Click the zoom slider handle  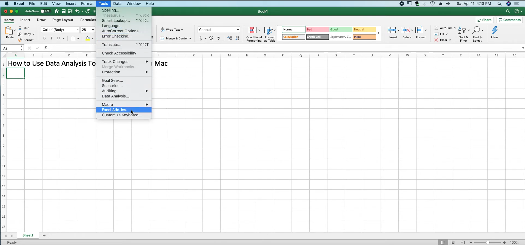click(x=488, y=243)
